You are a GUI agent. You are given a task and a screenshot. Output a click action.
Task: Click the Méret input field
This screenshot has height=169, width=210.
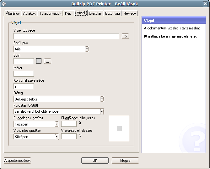point(24,74)
